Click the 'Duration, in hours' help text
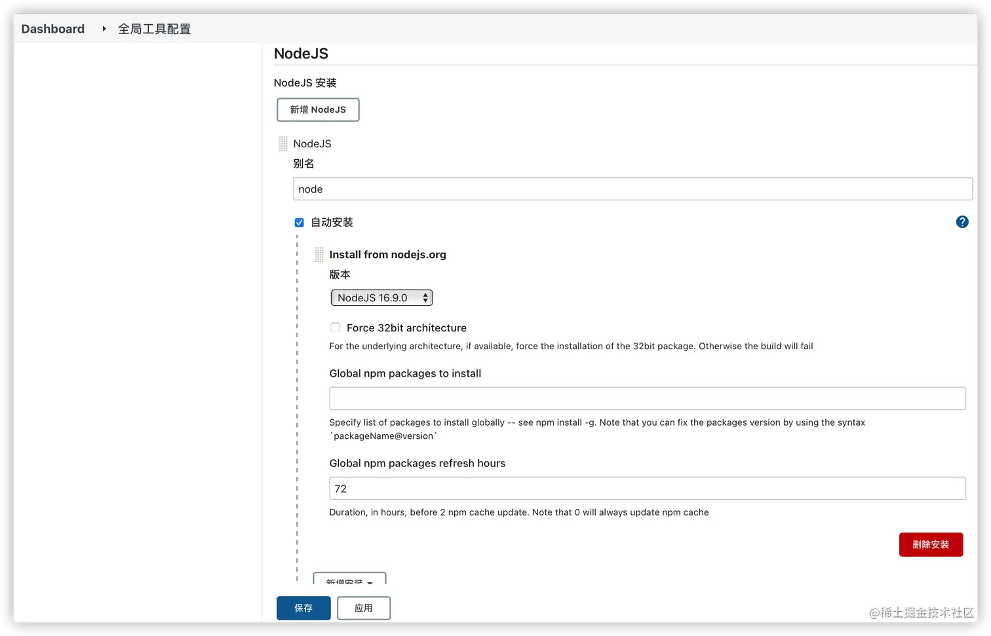 519,512
